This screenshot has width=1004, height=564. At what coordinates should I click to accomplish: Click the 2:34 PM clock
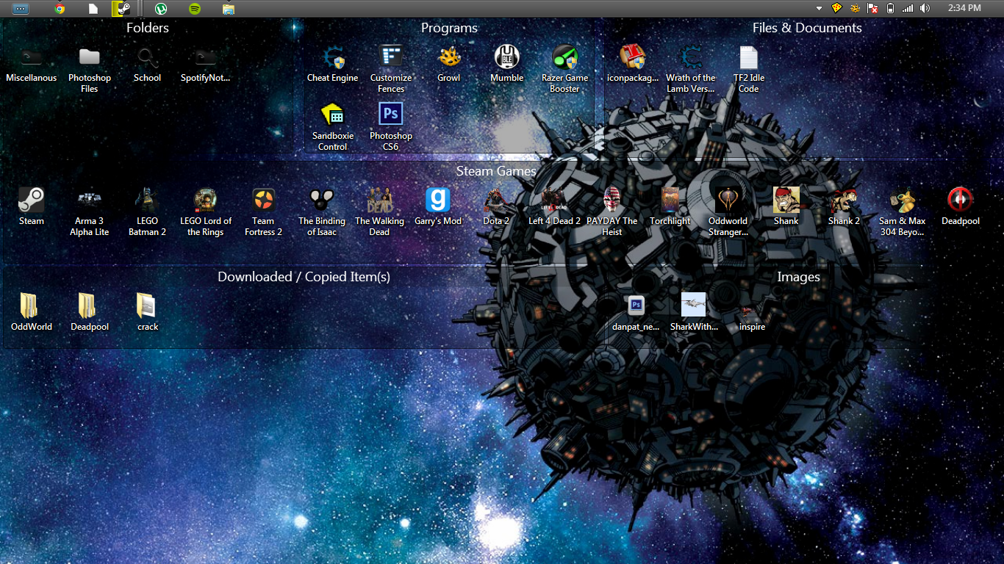click(964, 8)
